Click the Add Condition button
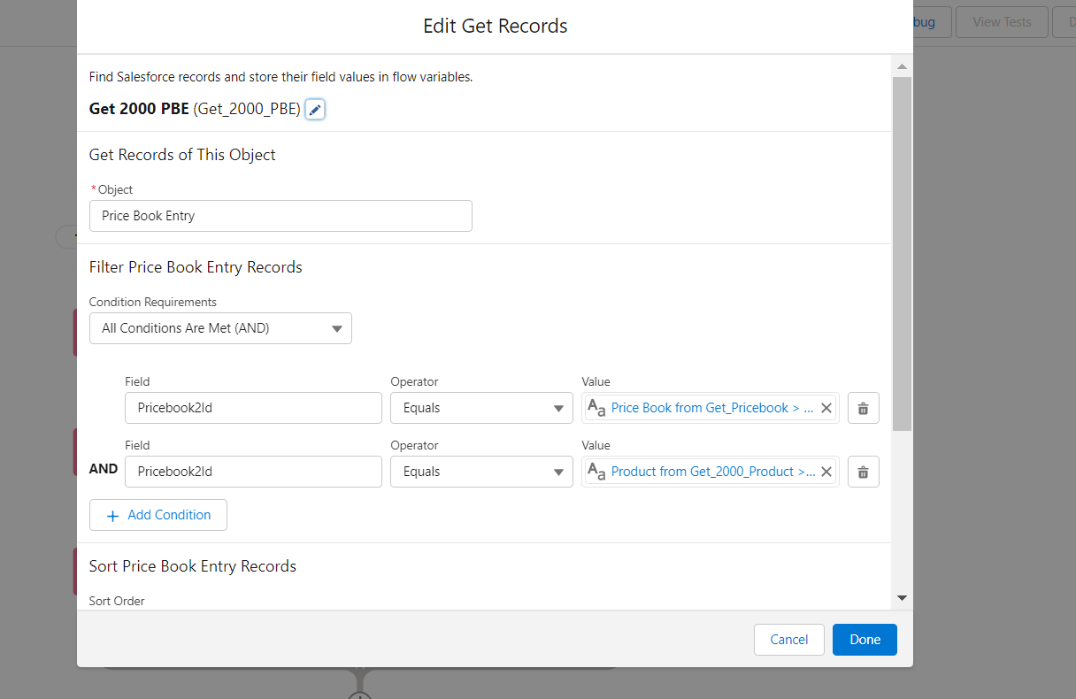The image size is (1076, 699). (x=158, y=515)
